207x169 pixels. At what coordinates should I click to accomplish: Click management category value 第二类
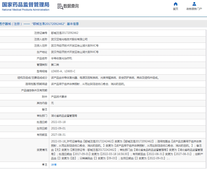point(55,65)
